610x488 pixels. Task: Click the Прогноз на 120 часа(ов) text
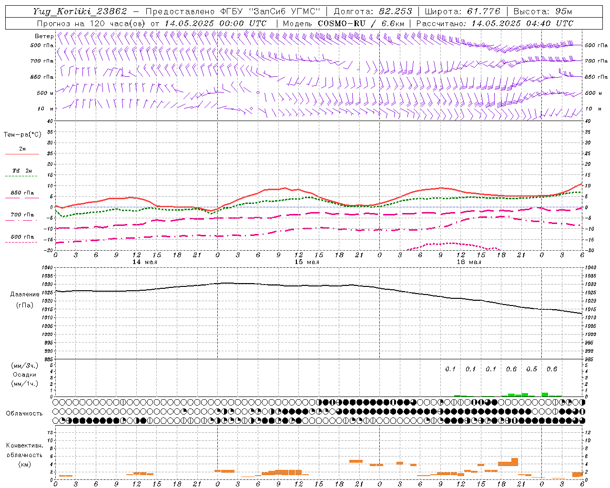click(x=91, y=23)
